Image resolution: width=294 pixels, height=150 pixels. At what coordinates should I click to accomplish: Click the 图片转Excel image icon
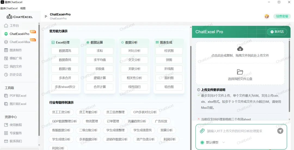point(6,104)
